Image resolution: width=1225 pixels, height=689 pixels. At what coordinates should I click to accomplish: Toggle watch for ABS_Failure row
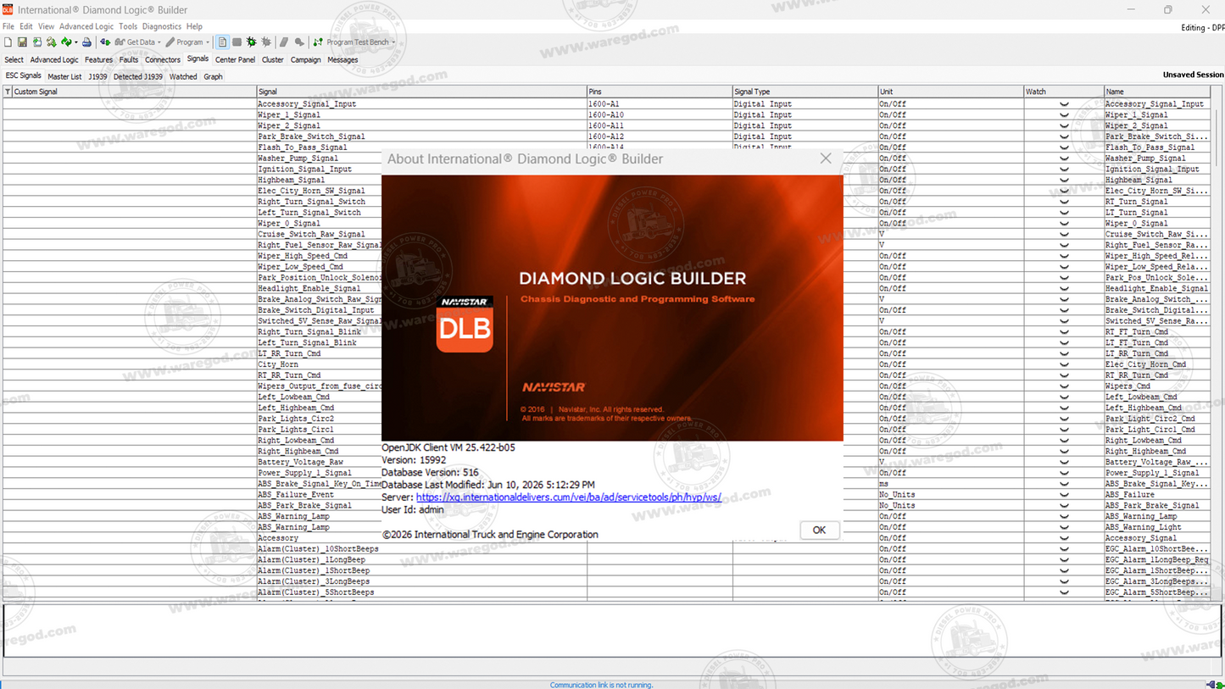[1064, 495]
